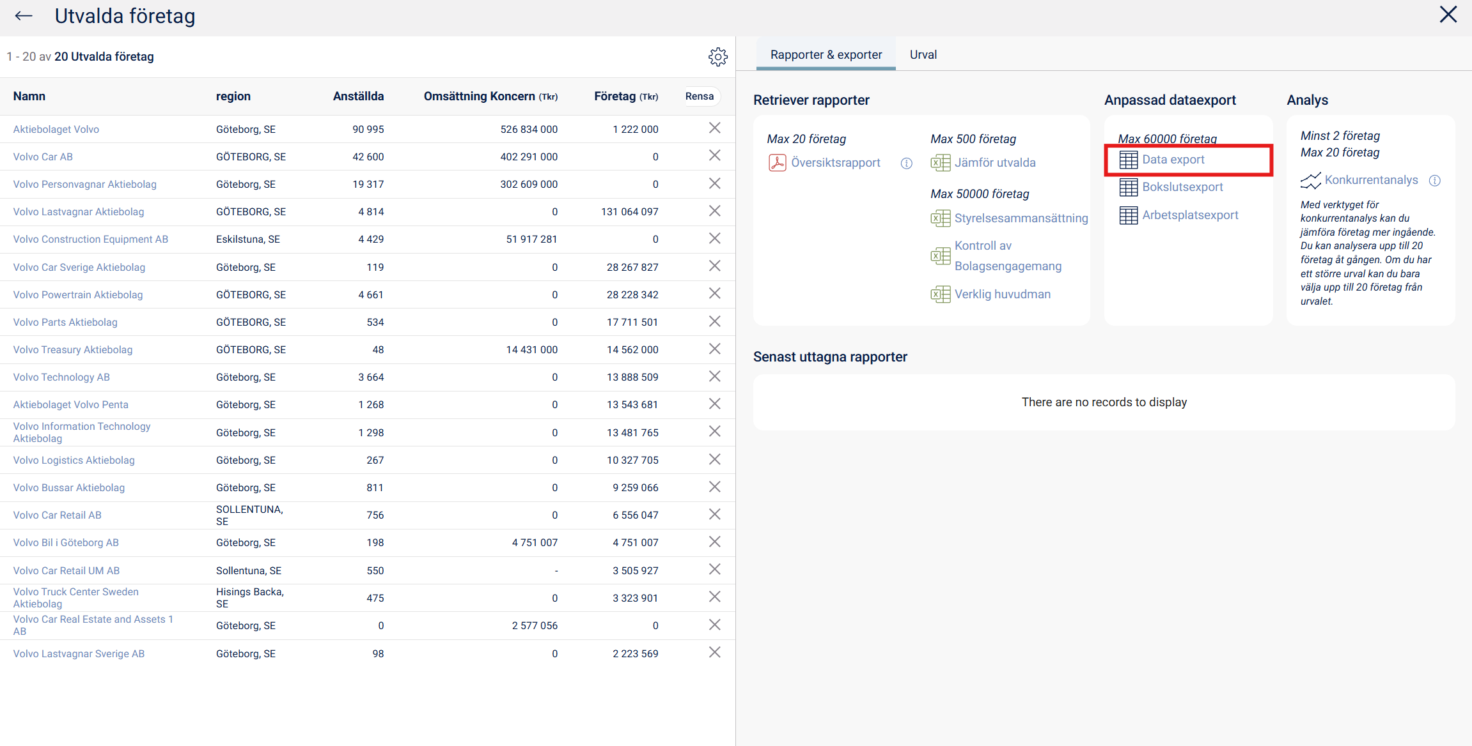This screenshot has width=1472, height=746.
Task: Click the back arrow next to Utvalda företag
Action: (24, 16)
